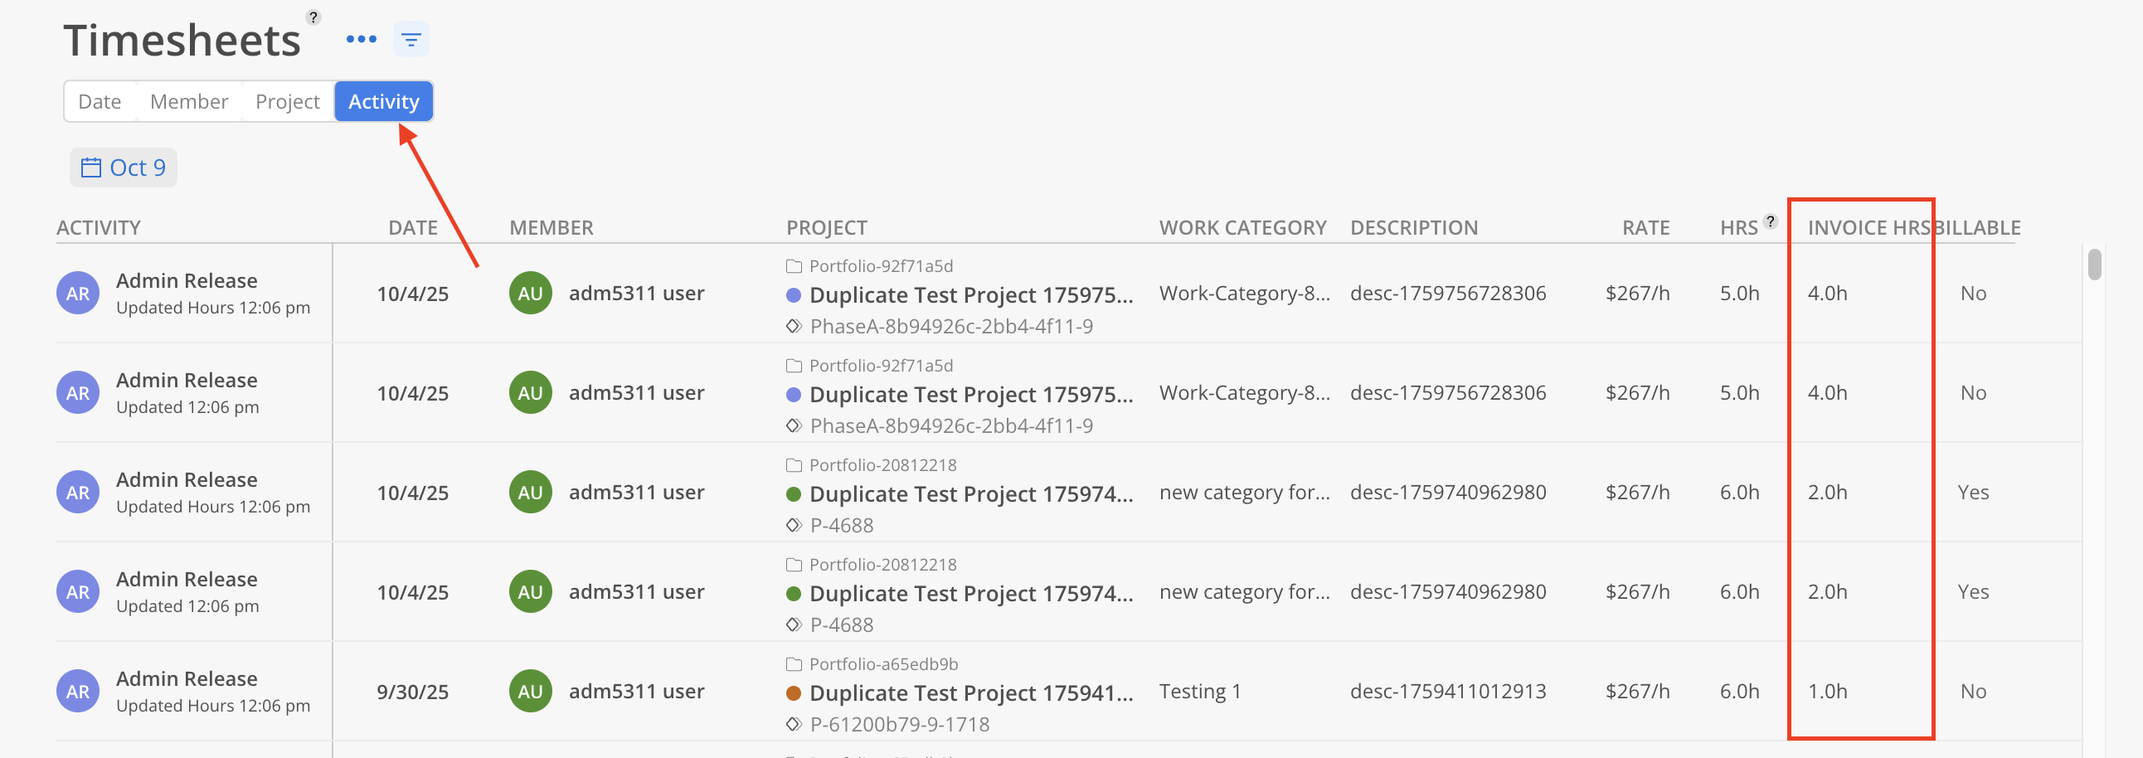Click AU avatar in Portfolio-92f71a5d 'Updated 12:06 pm' row
The image size is (2143, 758).
(x=531, y=393)
